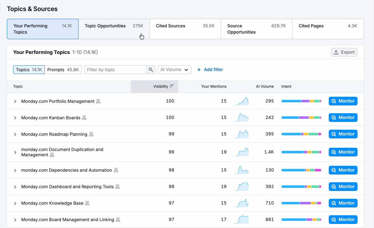Expand the Monday.com Roadmap Planning row
This screenshot has height=228, width=374.
click(15, 134)
